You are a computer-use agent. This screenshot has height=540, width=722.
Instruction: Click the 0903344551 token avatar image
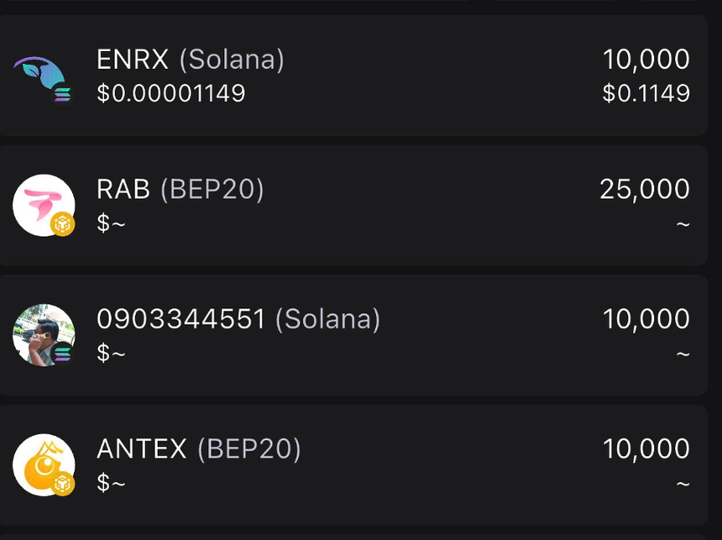[x=42, y=333]
